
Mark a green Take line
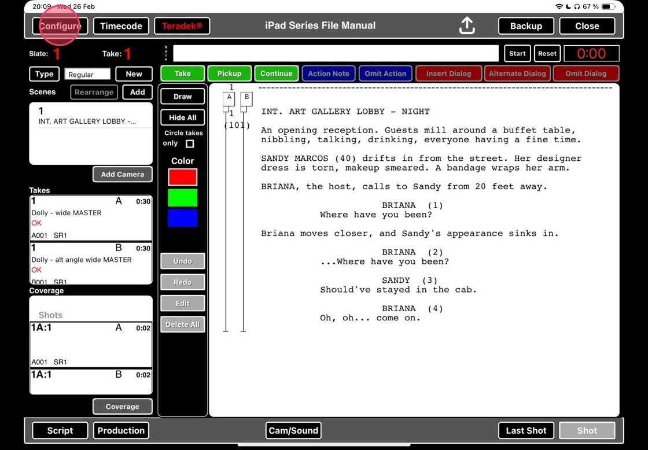(x=183, y=73)
